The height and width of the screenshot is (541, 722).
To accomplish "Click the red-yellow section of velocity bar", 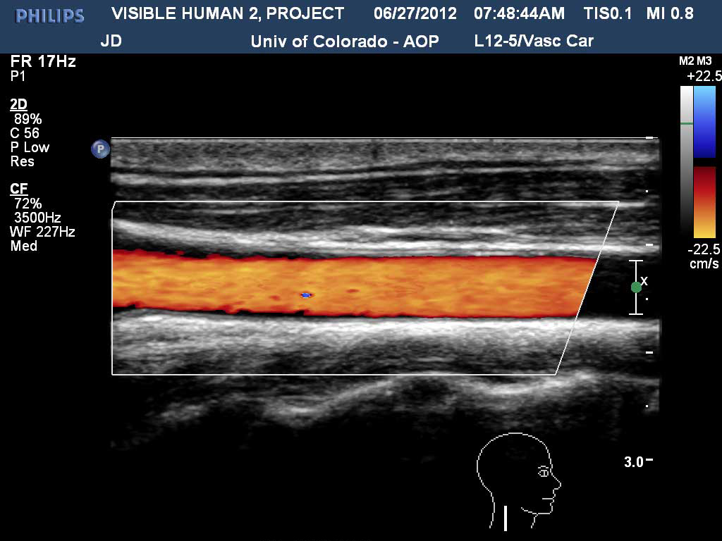I will click(x=704, y=201).
